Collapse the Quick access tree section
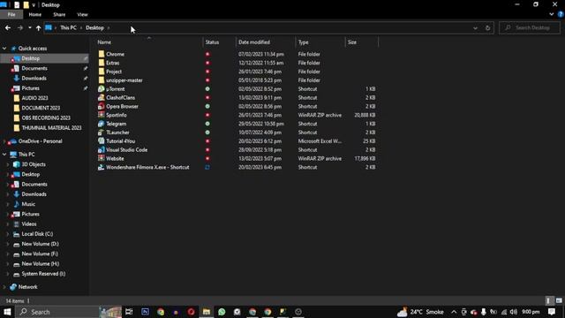The width and height of the screenshot is (565, 318). pos(4,49)
